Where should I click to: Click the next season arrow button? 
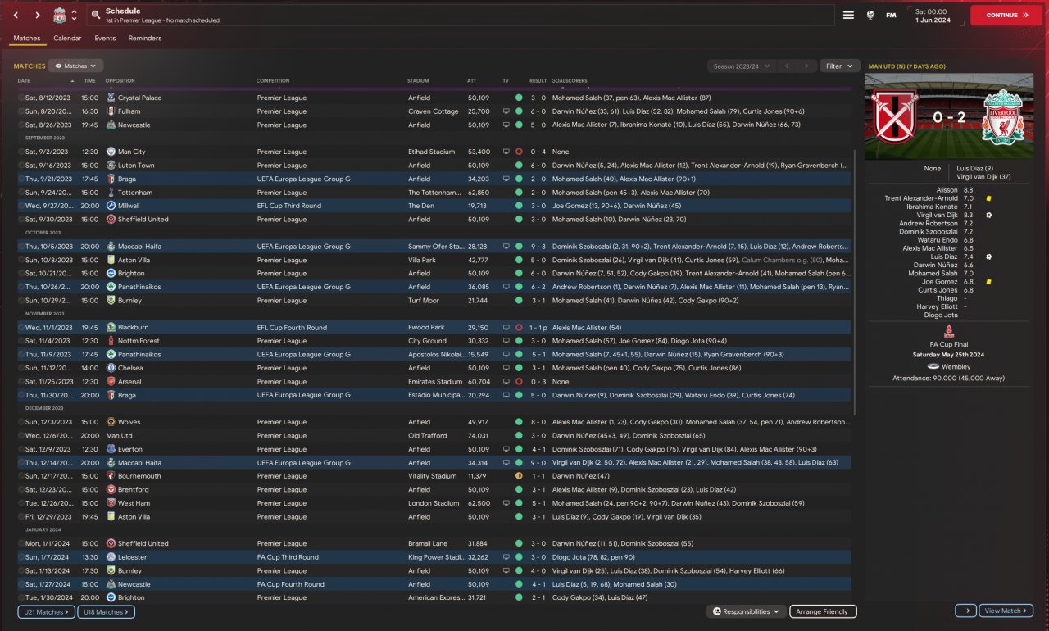[x=807, y=66]
